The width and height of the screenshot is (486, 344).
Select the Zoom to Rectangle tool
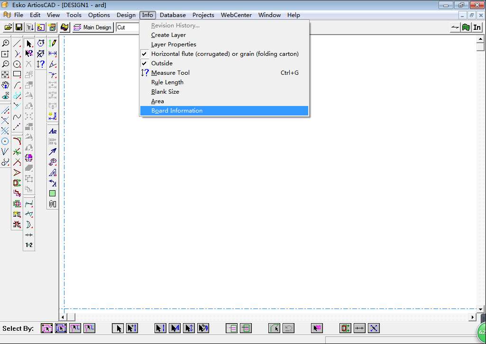(x=5, y=53)
